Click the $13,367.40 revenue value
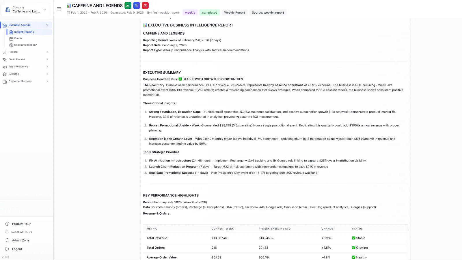 [x=219, y=238]
